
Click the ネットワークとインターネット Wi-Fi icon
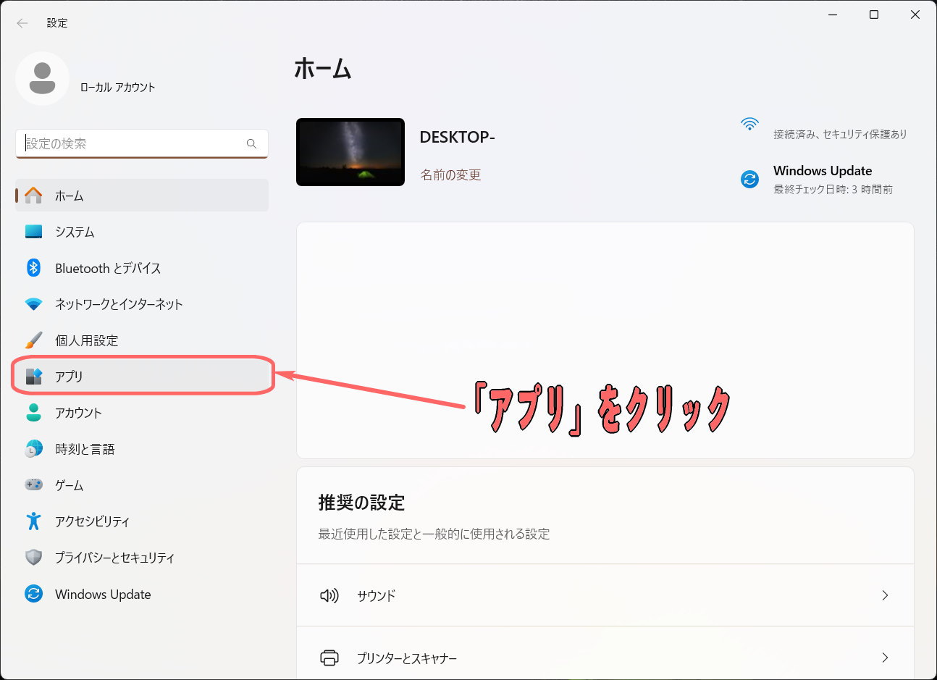point(33,304)
